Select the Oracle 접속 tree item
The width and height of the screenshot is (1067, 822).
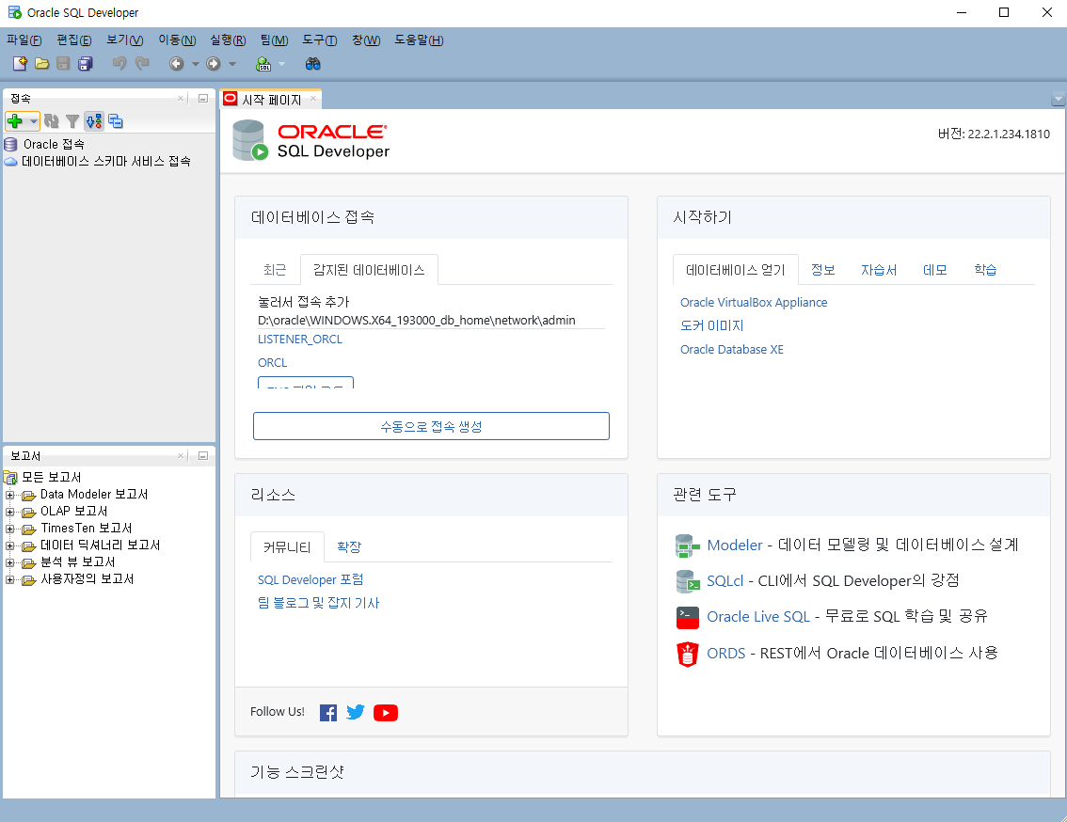pyautogui.click(x=54, y=144)
